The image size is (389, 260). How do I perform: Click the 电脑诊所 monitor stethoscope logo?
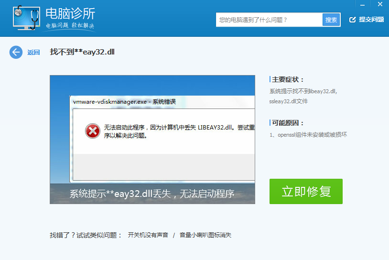(x=27, y=18)
